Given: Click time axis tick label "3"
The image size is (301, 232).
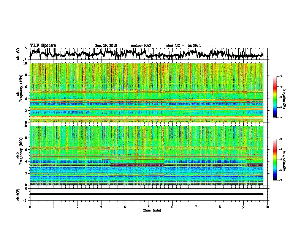Looking at the screenshot, I should pos(101,207).
